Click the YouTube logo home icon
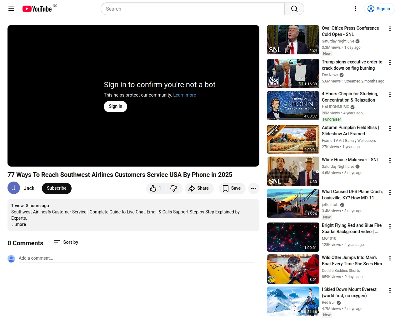The image size is (400, 320). point(37,9)
